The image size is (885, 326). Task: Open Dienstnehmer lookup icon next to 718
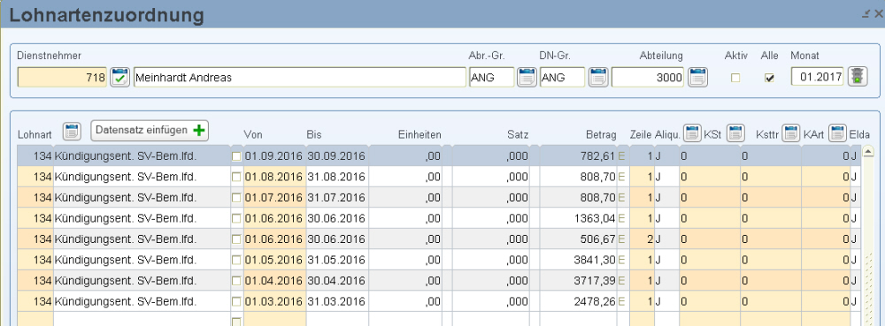(119, 77)
